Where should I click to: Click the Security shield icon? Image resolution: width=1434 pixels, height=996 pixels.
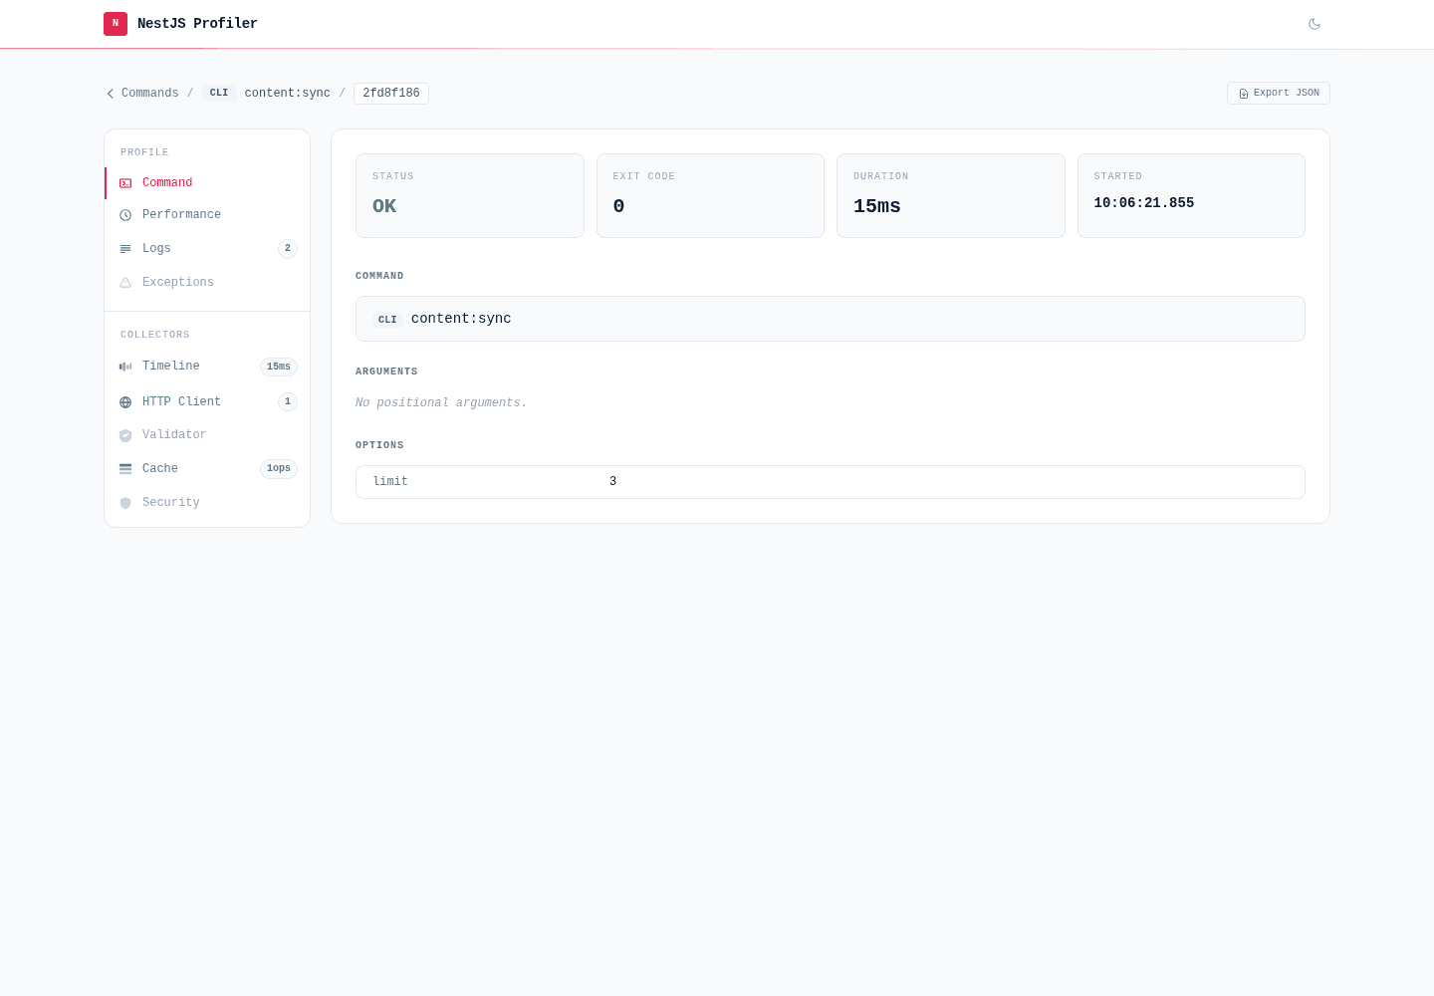point(125,503)
